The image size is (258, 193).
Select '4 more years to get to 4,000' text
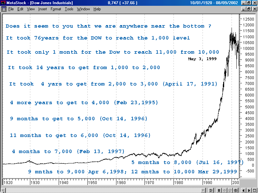click(84, 103)
